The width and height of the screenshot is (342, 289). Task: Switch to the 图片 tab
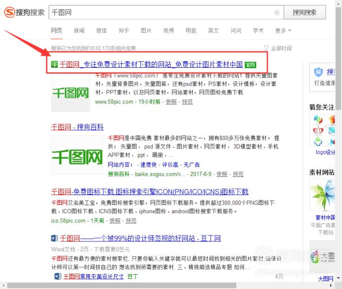click(146, 31)
